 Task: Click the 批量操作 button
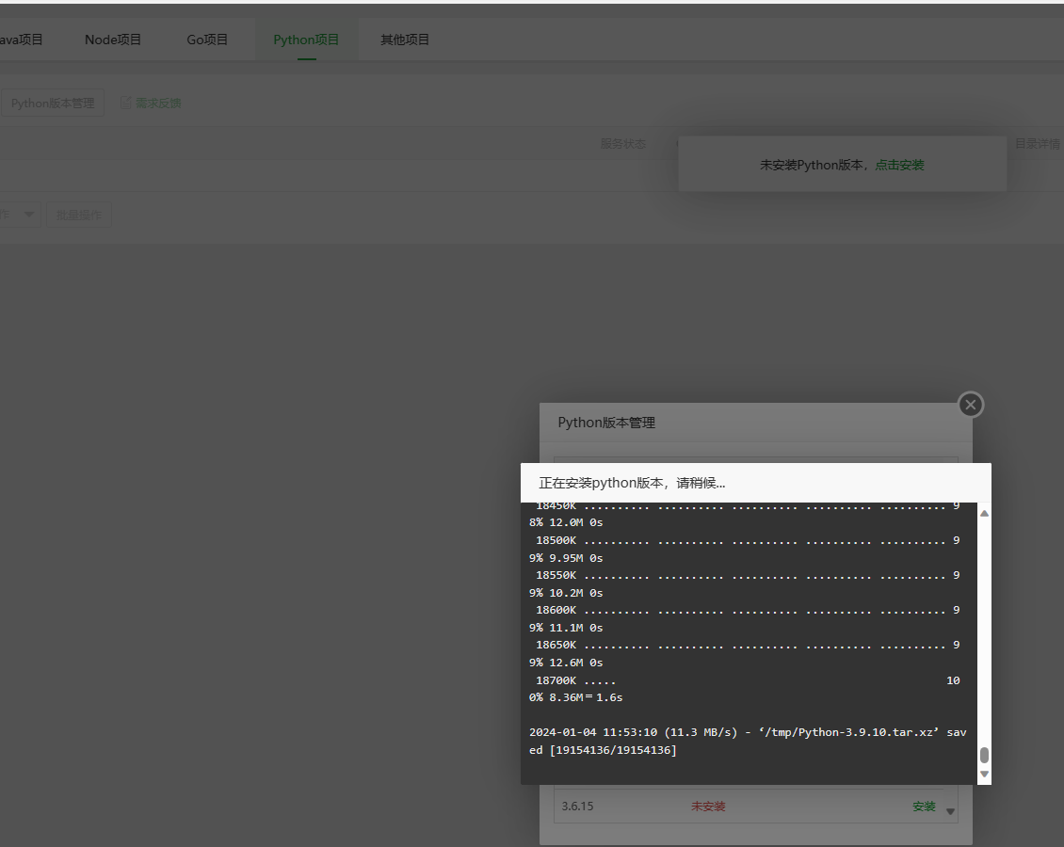click(79, 215)
